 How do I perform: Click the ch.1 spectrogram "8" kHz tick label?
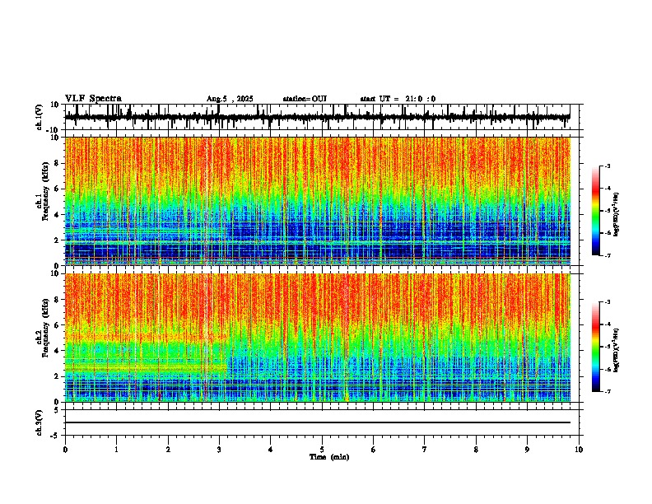[x=57, y=163]
